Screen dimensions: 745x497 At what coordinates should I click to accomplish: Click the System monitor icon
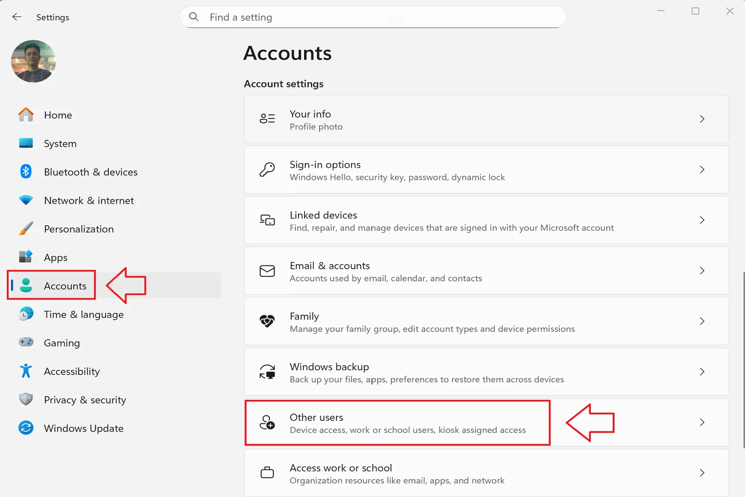(x=26, y=143)
